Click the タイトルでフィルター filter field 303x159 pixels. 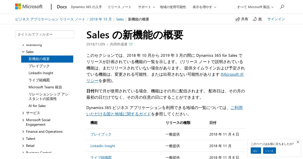[45, 34]
